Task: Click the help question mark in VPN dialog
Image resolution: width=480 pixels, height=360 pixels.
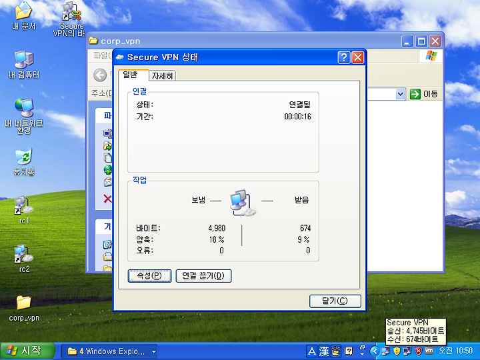Action: click(344, 57)
